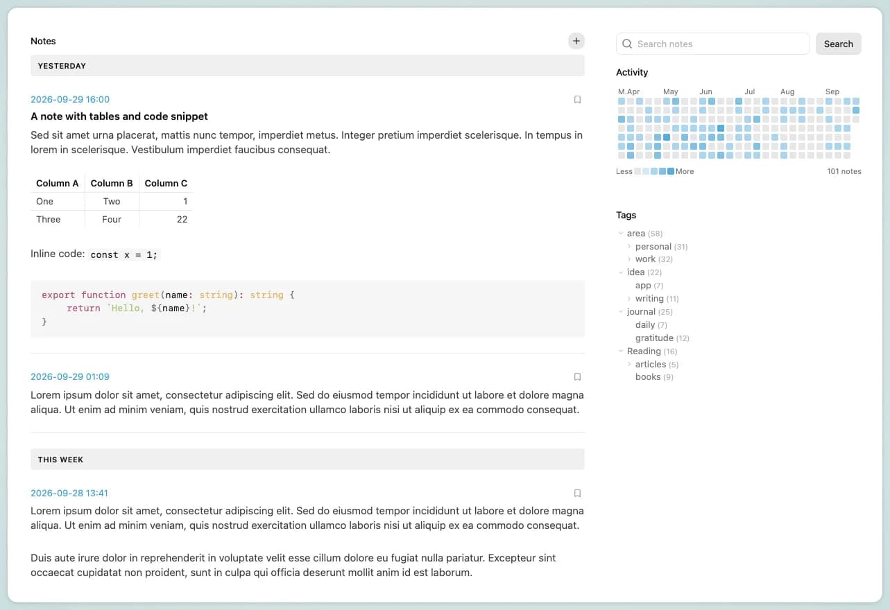Expand the work tag chevron
Viewport: 890px width, 610px height.
pyautogui.click(x=629, y=259)
